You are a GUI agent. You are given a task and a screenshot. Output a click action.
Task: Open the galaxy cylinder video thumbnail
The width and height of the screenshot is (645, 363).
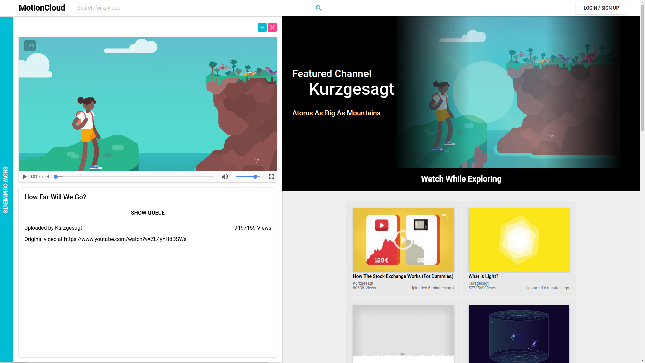519,333
